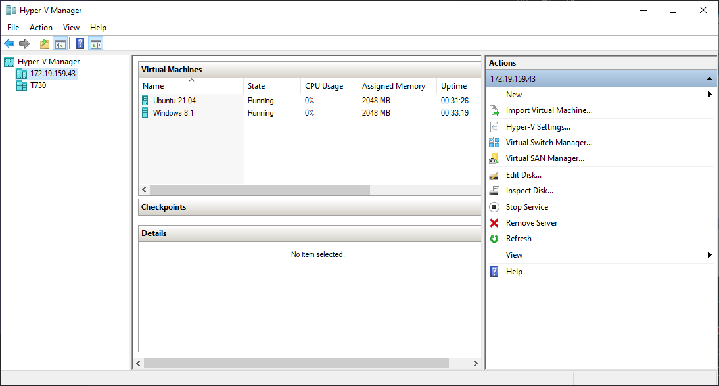Open the Help menu in menu bar
The image size is (719, 386).
[x=98, y=28]
